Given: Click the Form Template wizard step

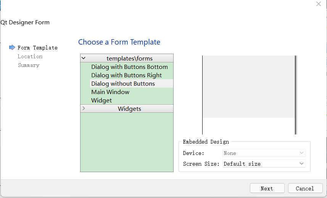Looking at the screenshot, I should [37, 48].
